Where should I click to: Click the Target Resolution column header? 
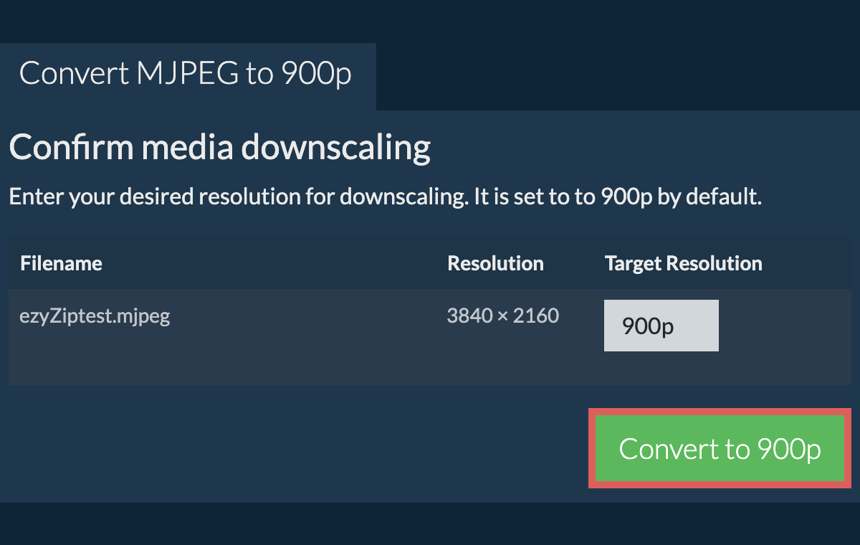coord(683,263)
